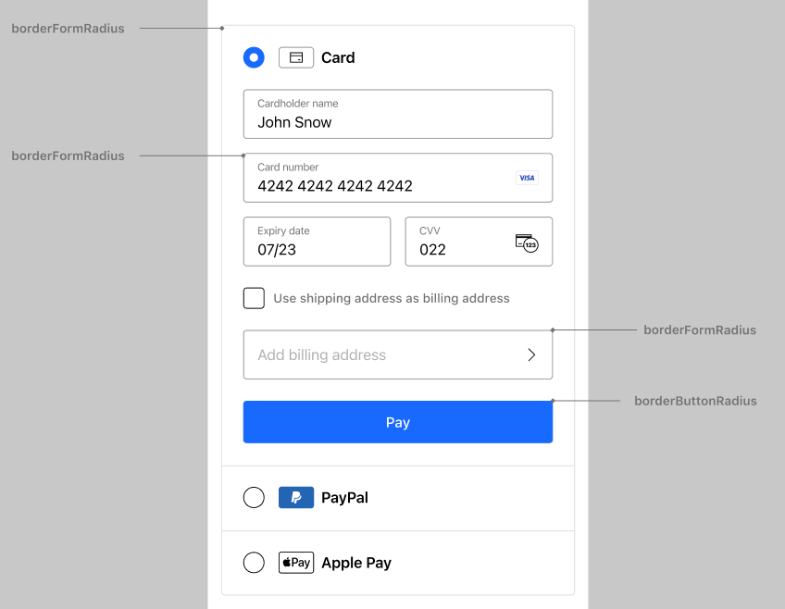The width and height of the screenshot is (785, 609).
Task: Select the Apple Pay payment radio button
Action: click(x=254, y=562)
